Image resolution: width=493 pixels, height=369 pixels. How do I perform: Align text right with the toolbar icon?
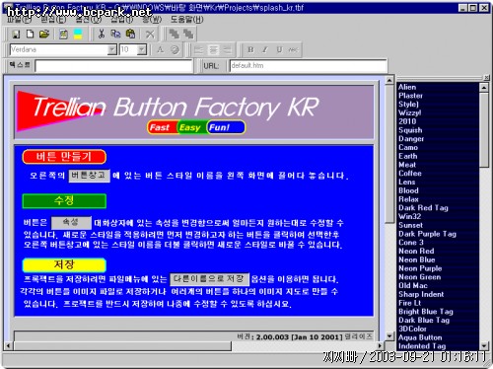tap(228, 50)
